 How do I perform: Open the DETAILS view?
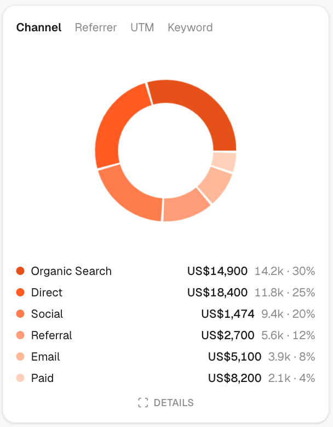point(166,402)
